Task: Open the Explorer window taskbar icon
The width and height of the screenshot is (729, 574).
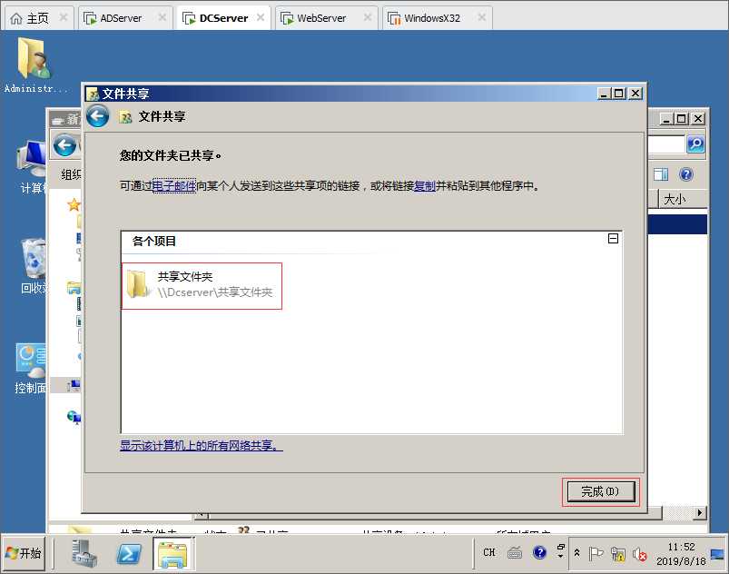Action: [172, 553]
